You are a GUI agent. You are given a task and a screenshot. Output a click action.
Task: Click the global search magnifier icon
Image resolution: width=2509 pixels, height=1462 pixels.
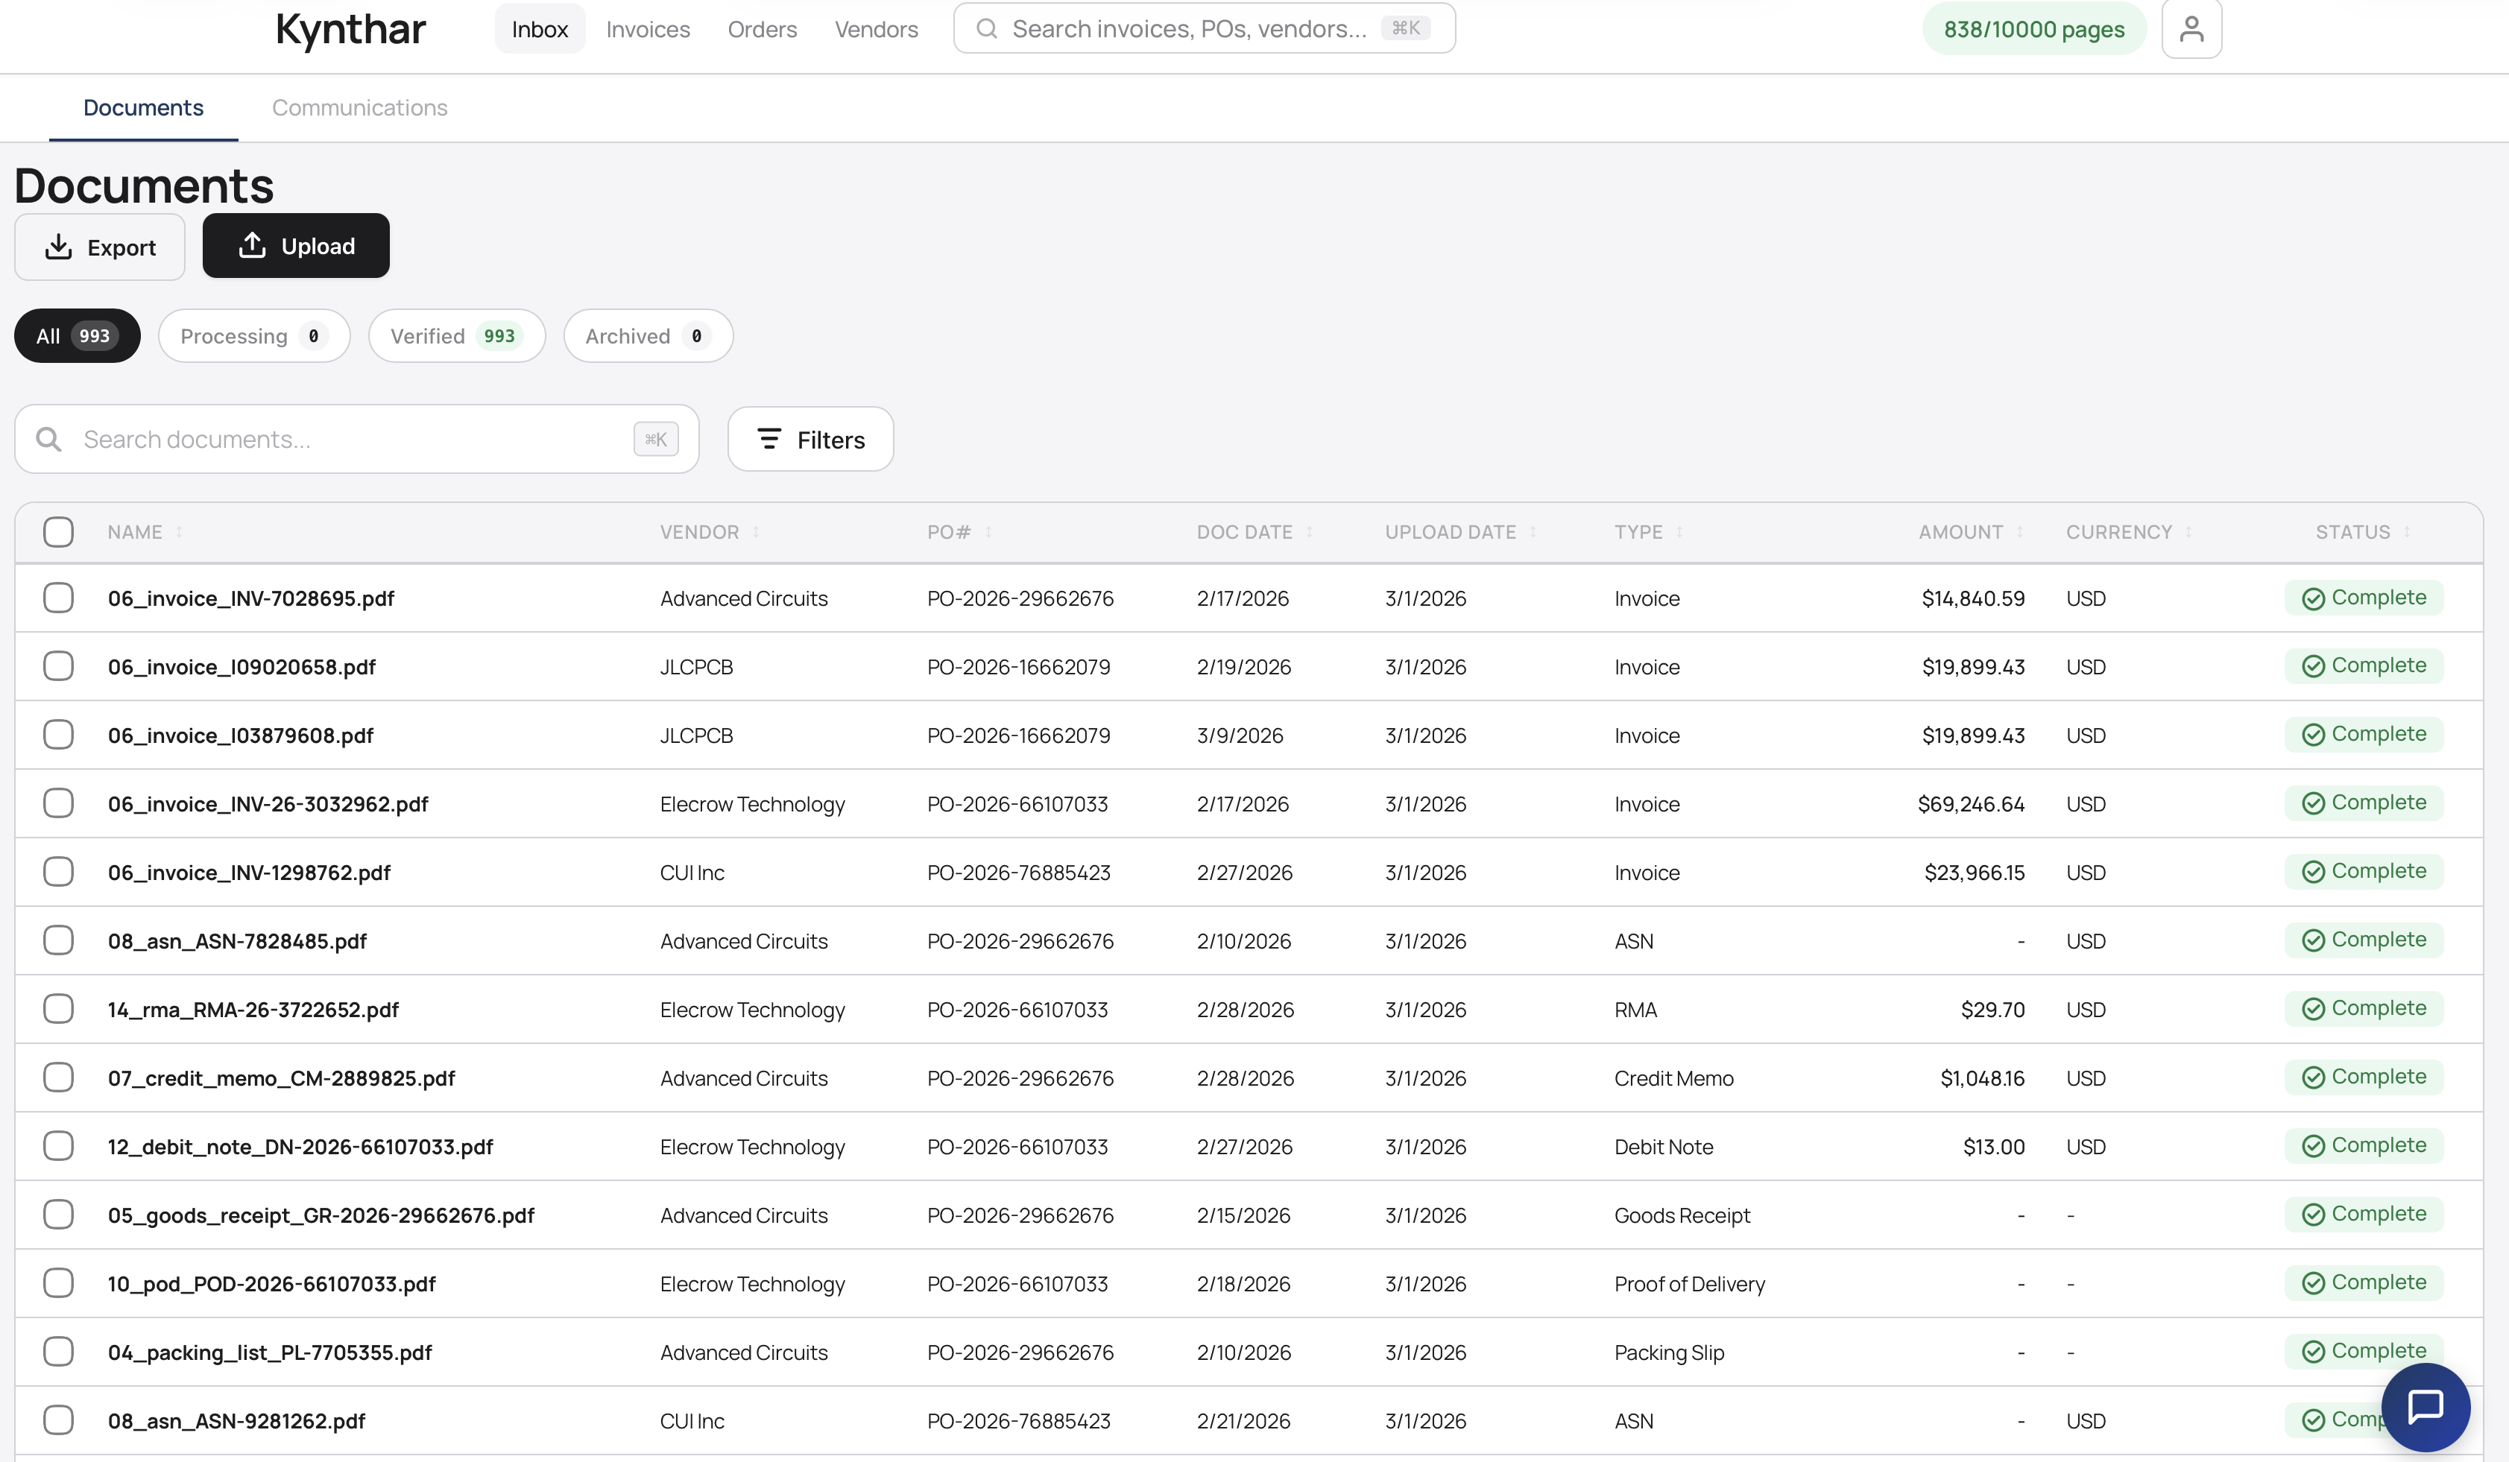pos(985,29)
